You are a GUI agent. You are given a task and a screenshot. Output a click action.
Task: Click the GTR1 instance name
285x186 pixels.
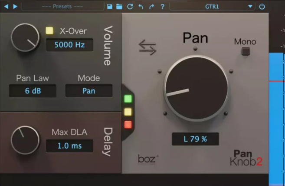click(212, 7)
